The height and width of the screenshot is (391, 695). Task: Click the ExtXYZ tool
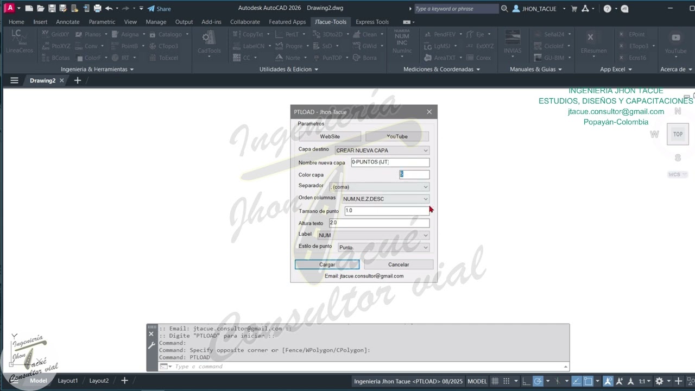(479, 46)
